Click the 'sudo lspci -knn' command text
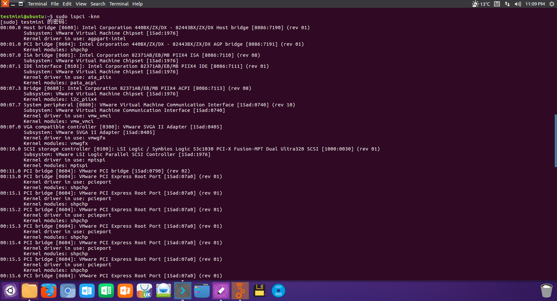Image resolution: width=557 pixels, height=301 pixels. (78, 17)
